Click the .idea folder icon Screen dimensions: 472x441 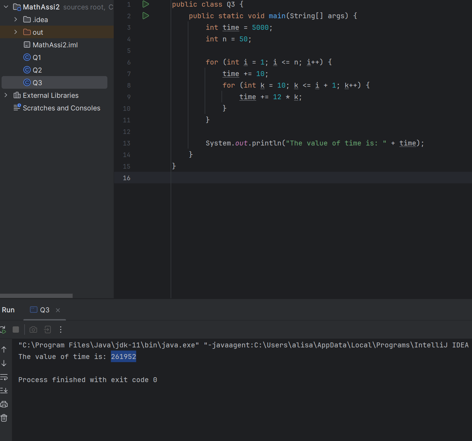coord(27,19)
